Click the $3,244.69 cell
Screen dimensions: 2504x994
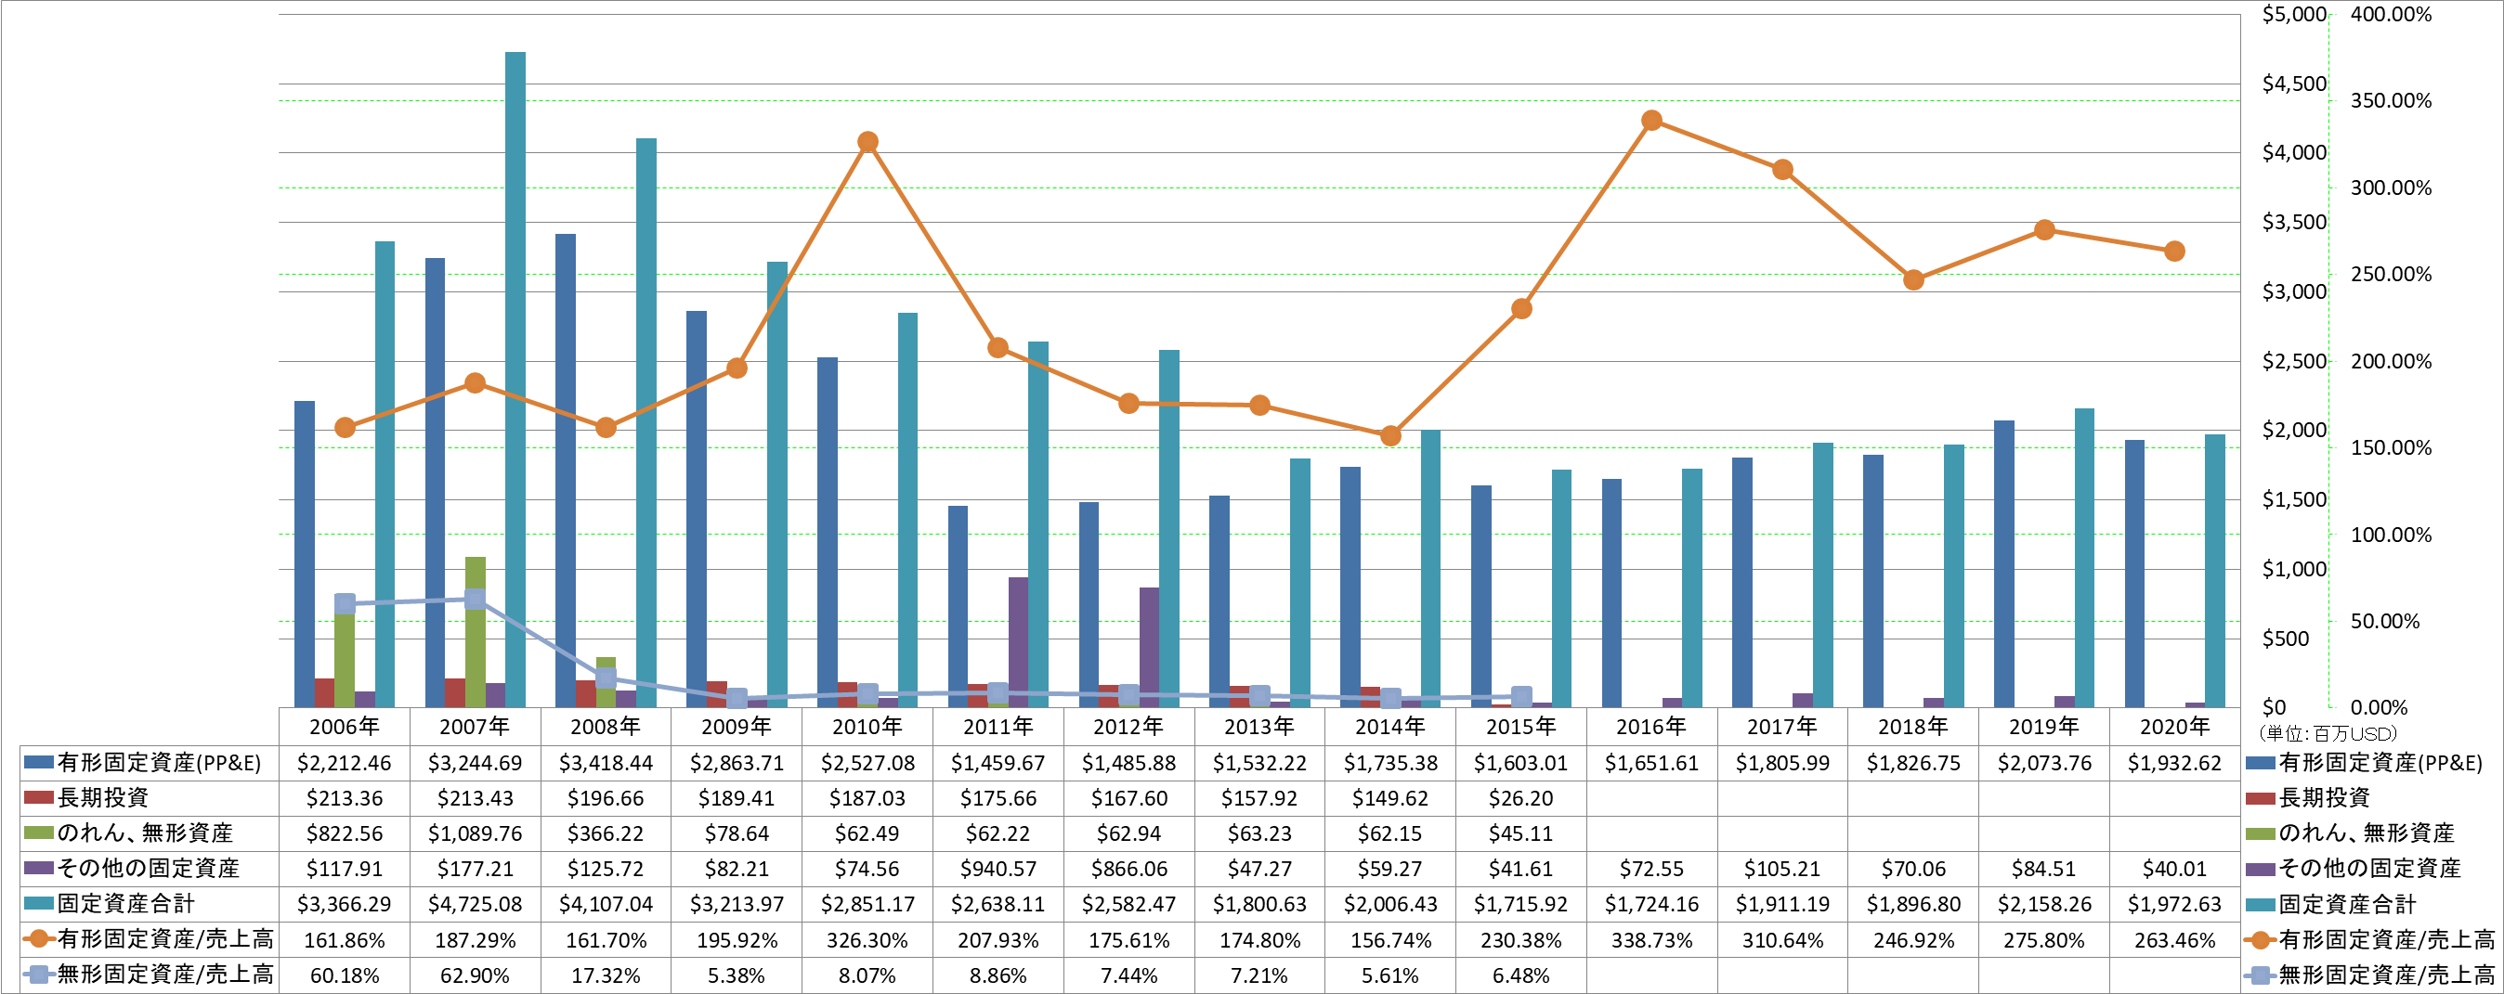(476, 763)
